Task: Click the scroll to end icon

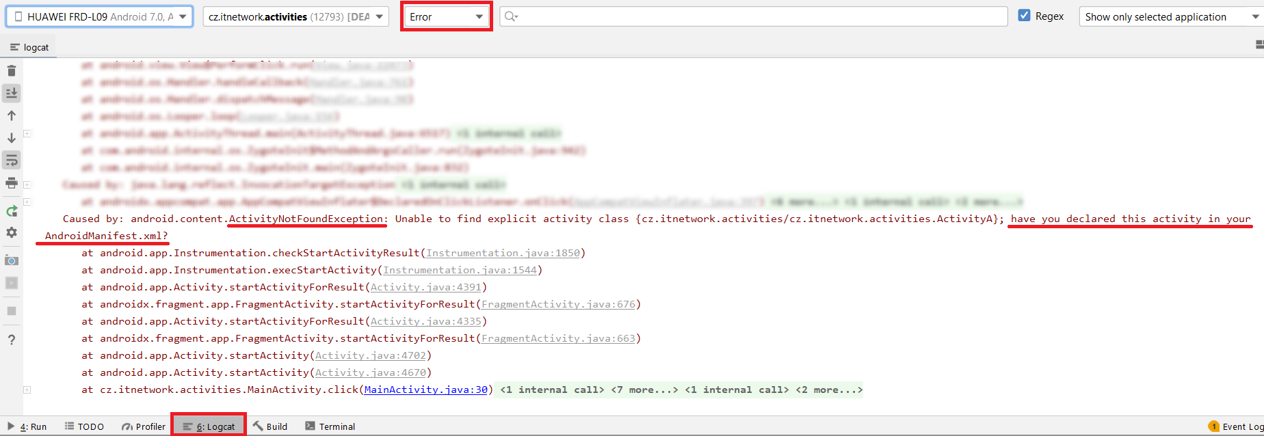Action: click(x=12, y=93)
